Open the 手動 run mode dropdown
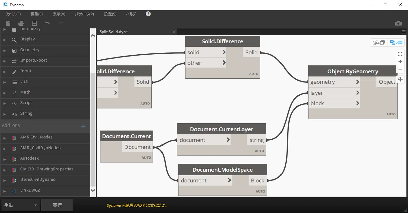The width and height of the screenshot is (408, 213). coord(21,205)
